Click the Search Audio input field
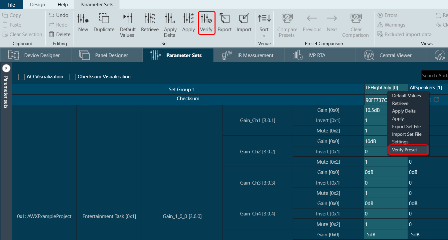This screenshot has width=448, height=240. 434,75
